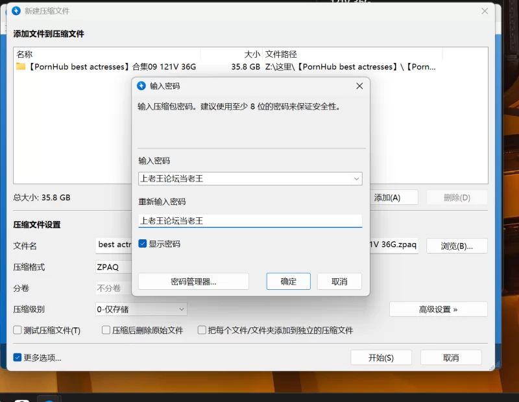Click the 压缩文件设置 heading
The width and height of the screenshot is (519, 402).
tap(37, 224)
